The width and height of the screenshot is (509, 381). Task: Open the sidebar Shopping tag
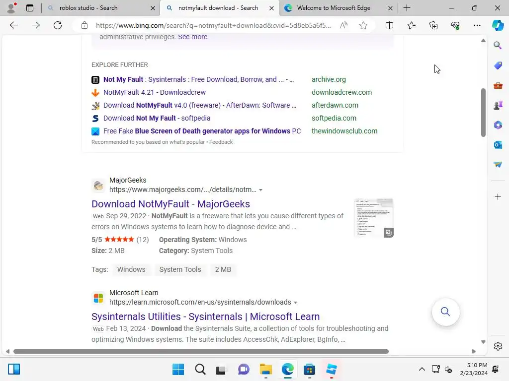(498, 65)
